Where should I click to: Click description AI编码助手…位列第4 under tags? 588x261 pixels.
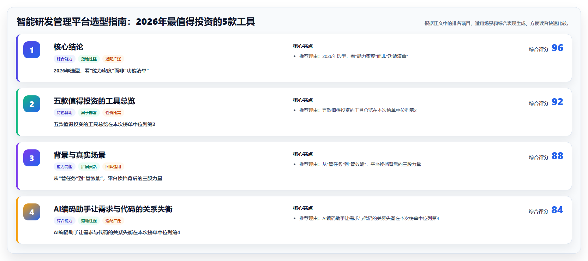[x=117, y=232]
